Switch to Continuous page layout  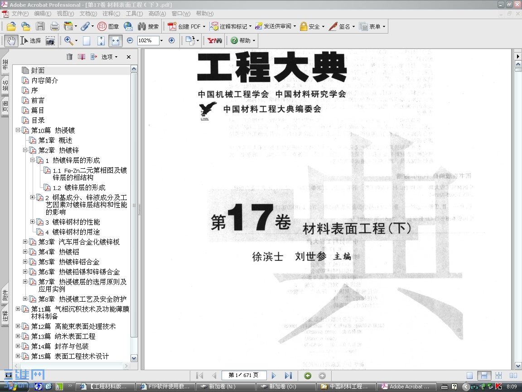coord(484,376)
